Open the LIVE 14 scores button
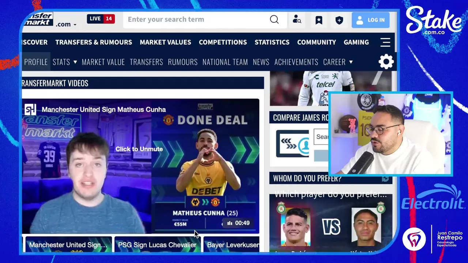 (101, 19)
